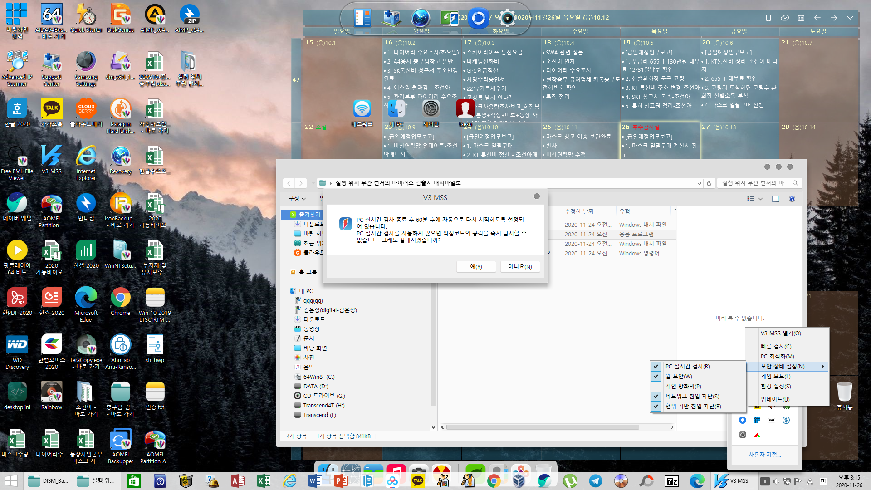The width and height of the screenshot is (871, 490).
Task: Click WD tray icon in overflow panel
Action: [x=772, y=420]
